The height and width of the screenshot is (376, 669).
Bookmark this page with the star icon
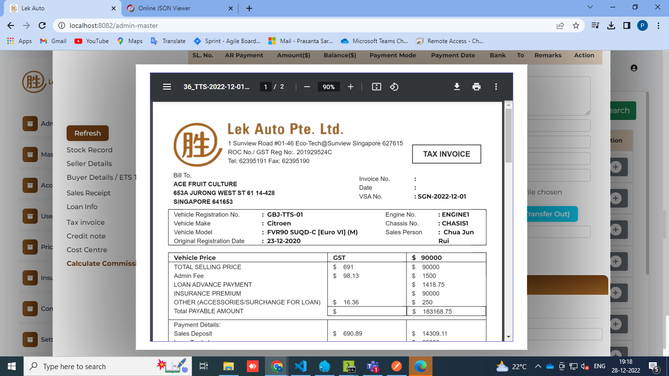point(576,25)
